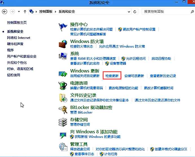The image size is (195, 157).
Task: Click 检查防火墙状态 link
Action: [82, 47]
